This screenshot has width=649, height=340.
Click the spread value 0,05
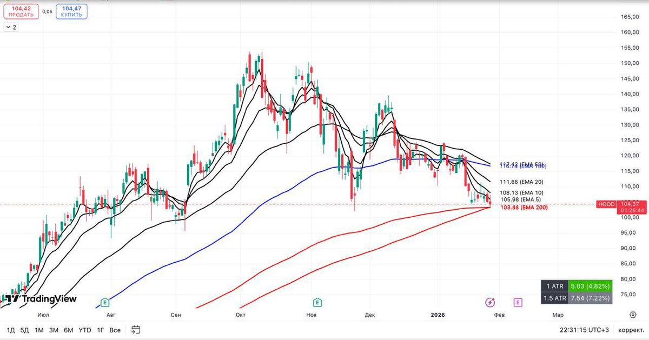(47, 11)
